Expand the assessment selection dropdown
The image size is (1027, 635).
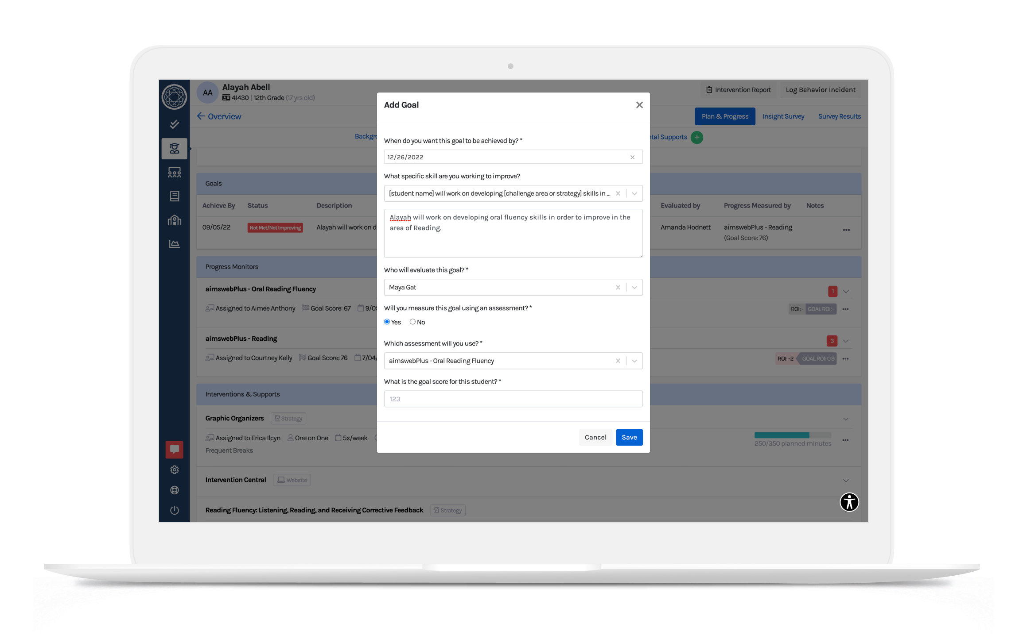634,360
